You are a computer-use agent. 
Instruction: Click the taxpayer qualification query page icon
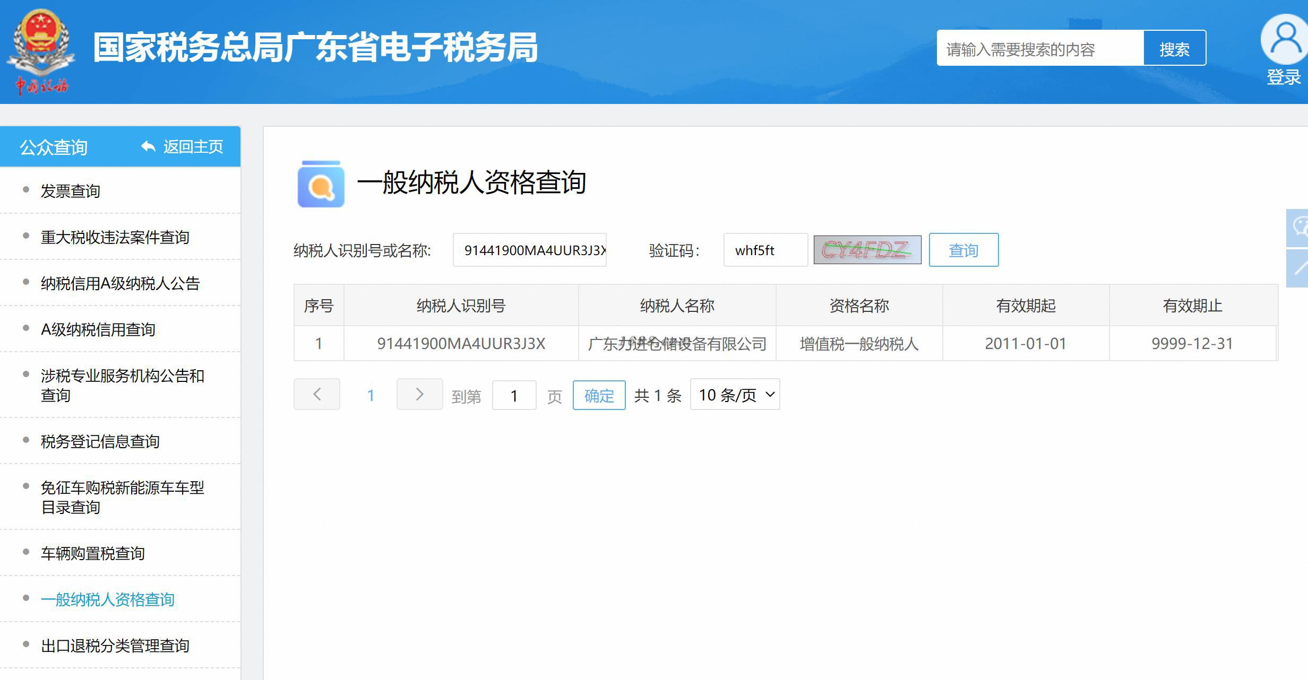coord(321,184)
